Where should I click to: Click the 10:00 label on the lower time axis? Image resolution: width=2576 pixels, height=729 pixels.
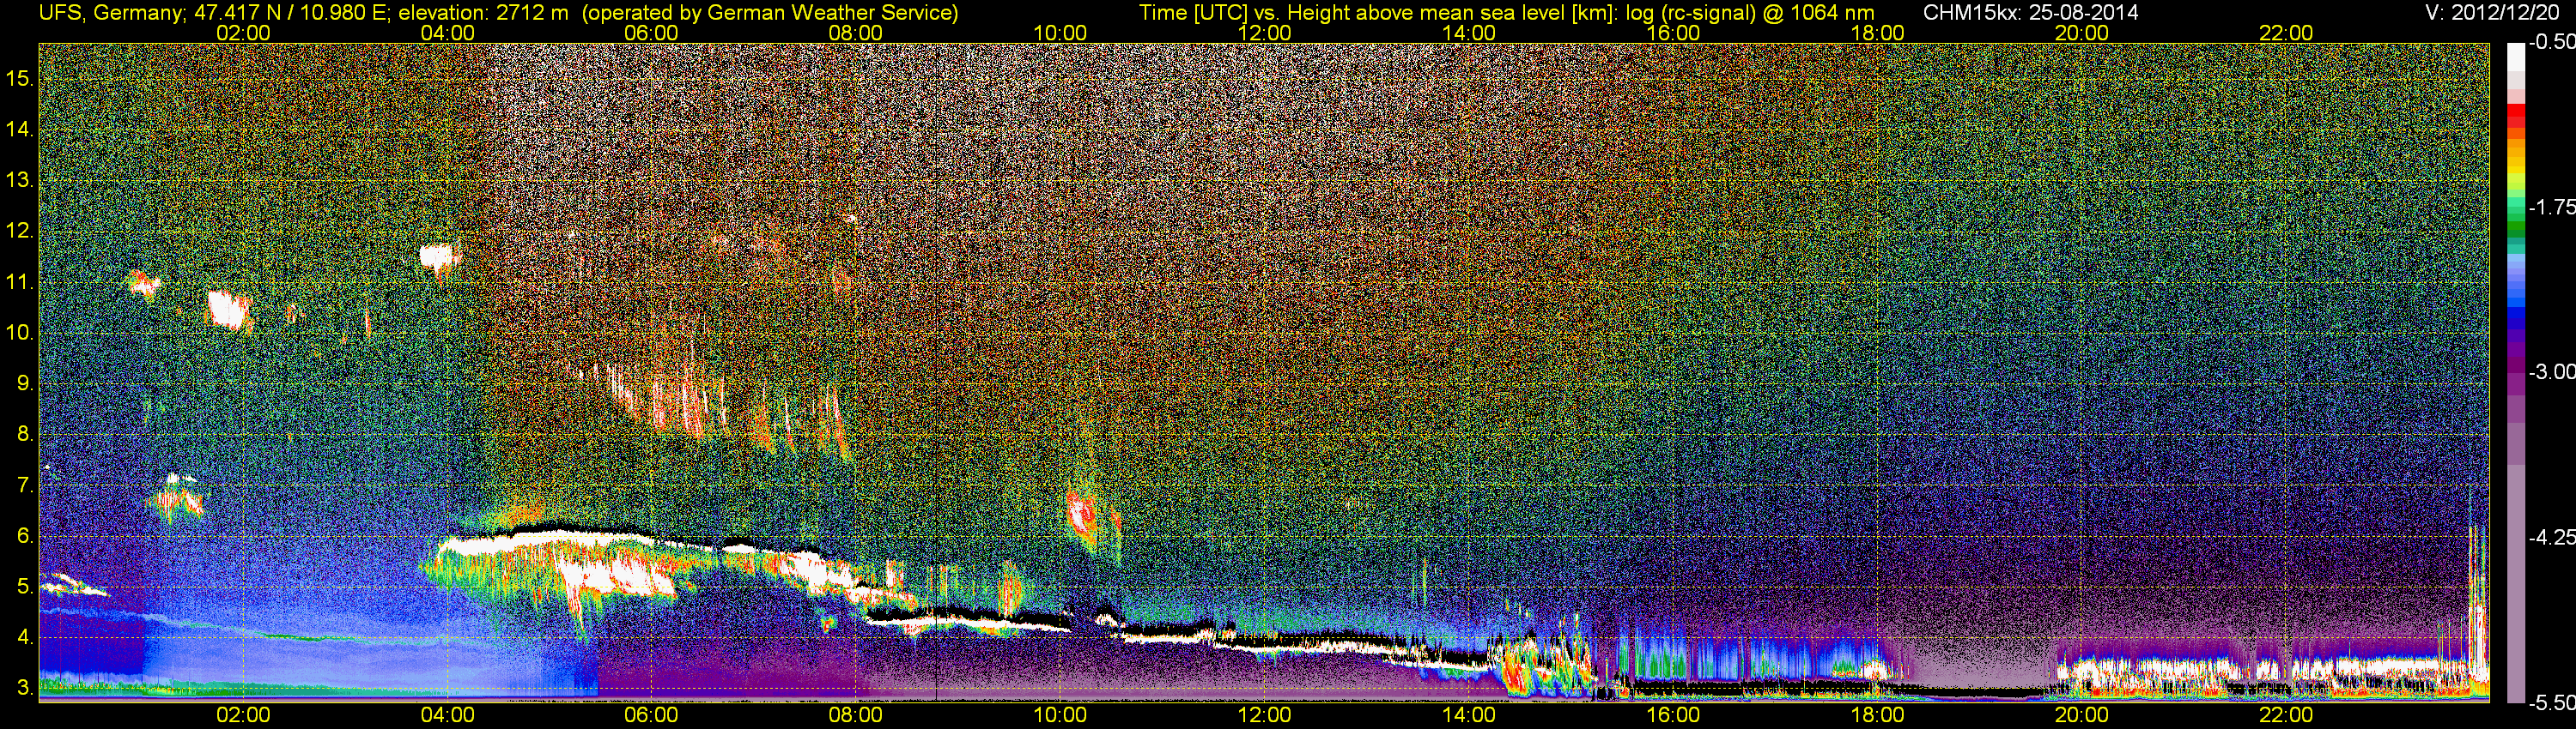click(x=1060, y=715)
